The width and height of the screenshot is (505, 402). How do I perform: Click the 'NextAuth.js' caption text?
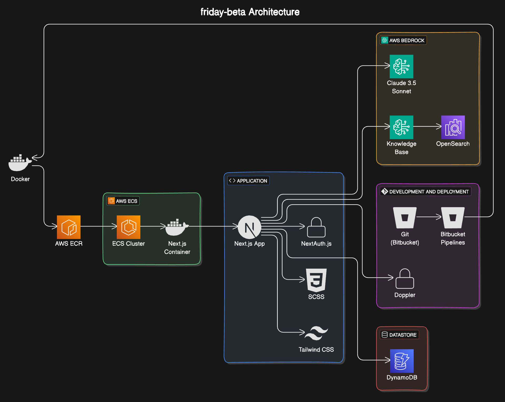tap(316, 244)
